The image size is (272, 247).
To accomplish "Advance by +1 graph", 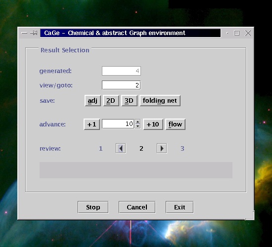I will pos(91,124).
